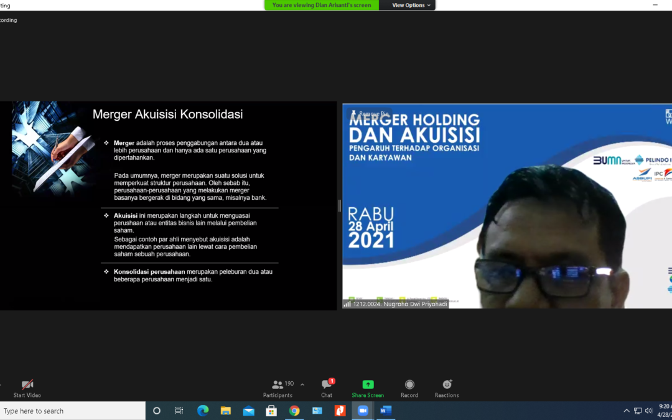Click the green Share Screen button
The image size is (672, 420).
368,387
